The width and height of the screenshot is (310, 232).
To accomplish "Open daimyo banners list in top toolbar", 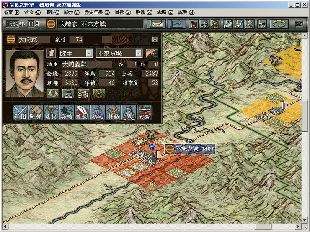I will coord(194,24).
